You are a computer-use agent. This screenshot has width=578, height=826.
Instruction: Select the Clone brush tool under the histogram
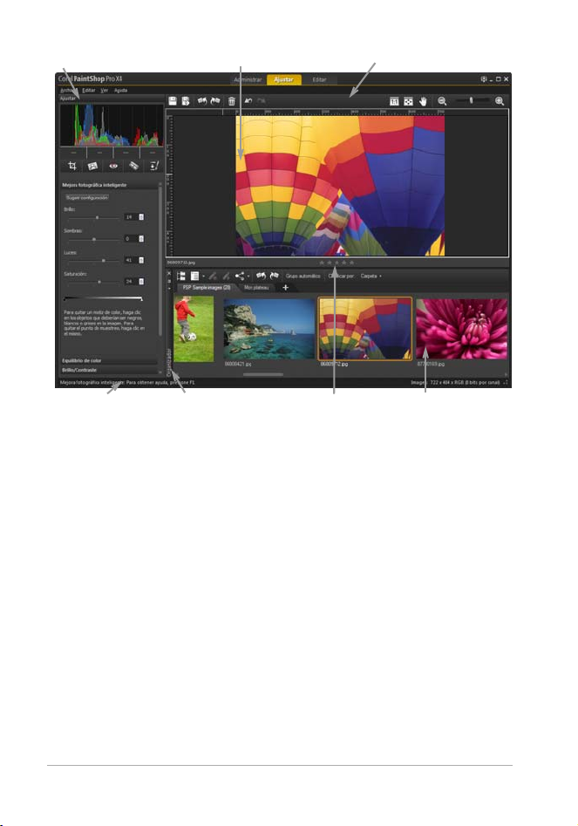[x=153, y=166]
